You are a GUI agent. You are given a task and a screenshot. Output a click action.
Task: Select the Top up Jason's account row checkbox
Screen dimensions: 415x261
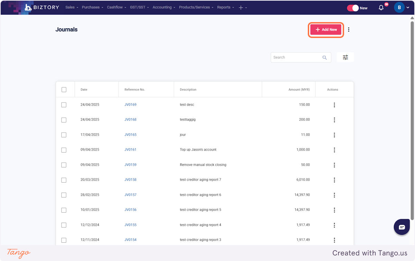tap(64, 150)
